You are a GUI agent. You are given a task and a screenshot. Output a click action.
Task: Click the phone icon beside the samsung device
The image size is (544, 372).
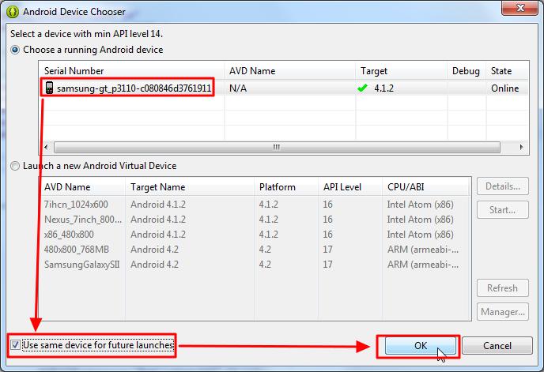coord(49,88)
